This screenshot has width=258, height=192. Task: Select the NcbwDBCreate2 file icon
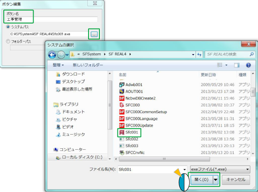pyautogui.click(x=122, y=98)
